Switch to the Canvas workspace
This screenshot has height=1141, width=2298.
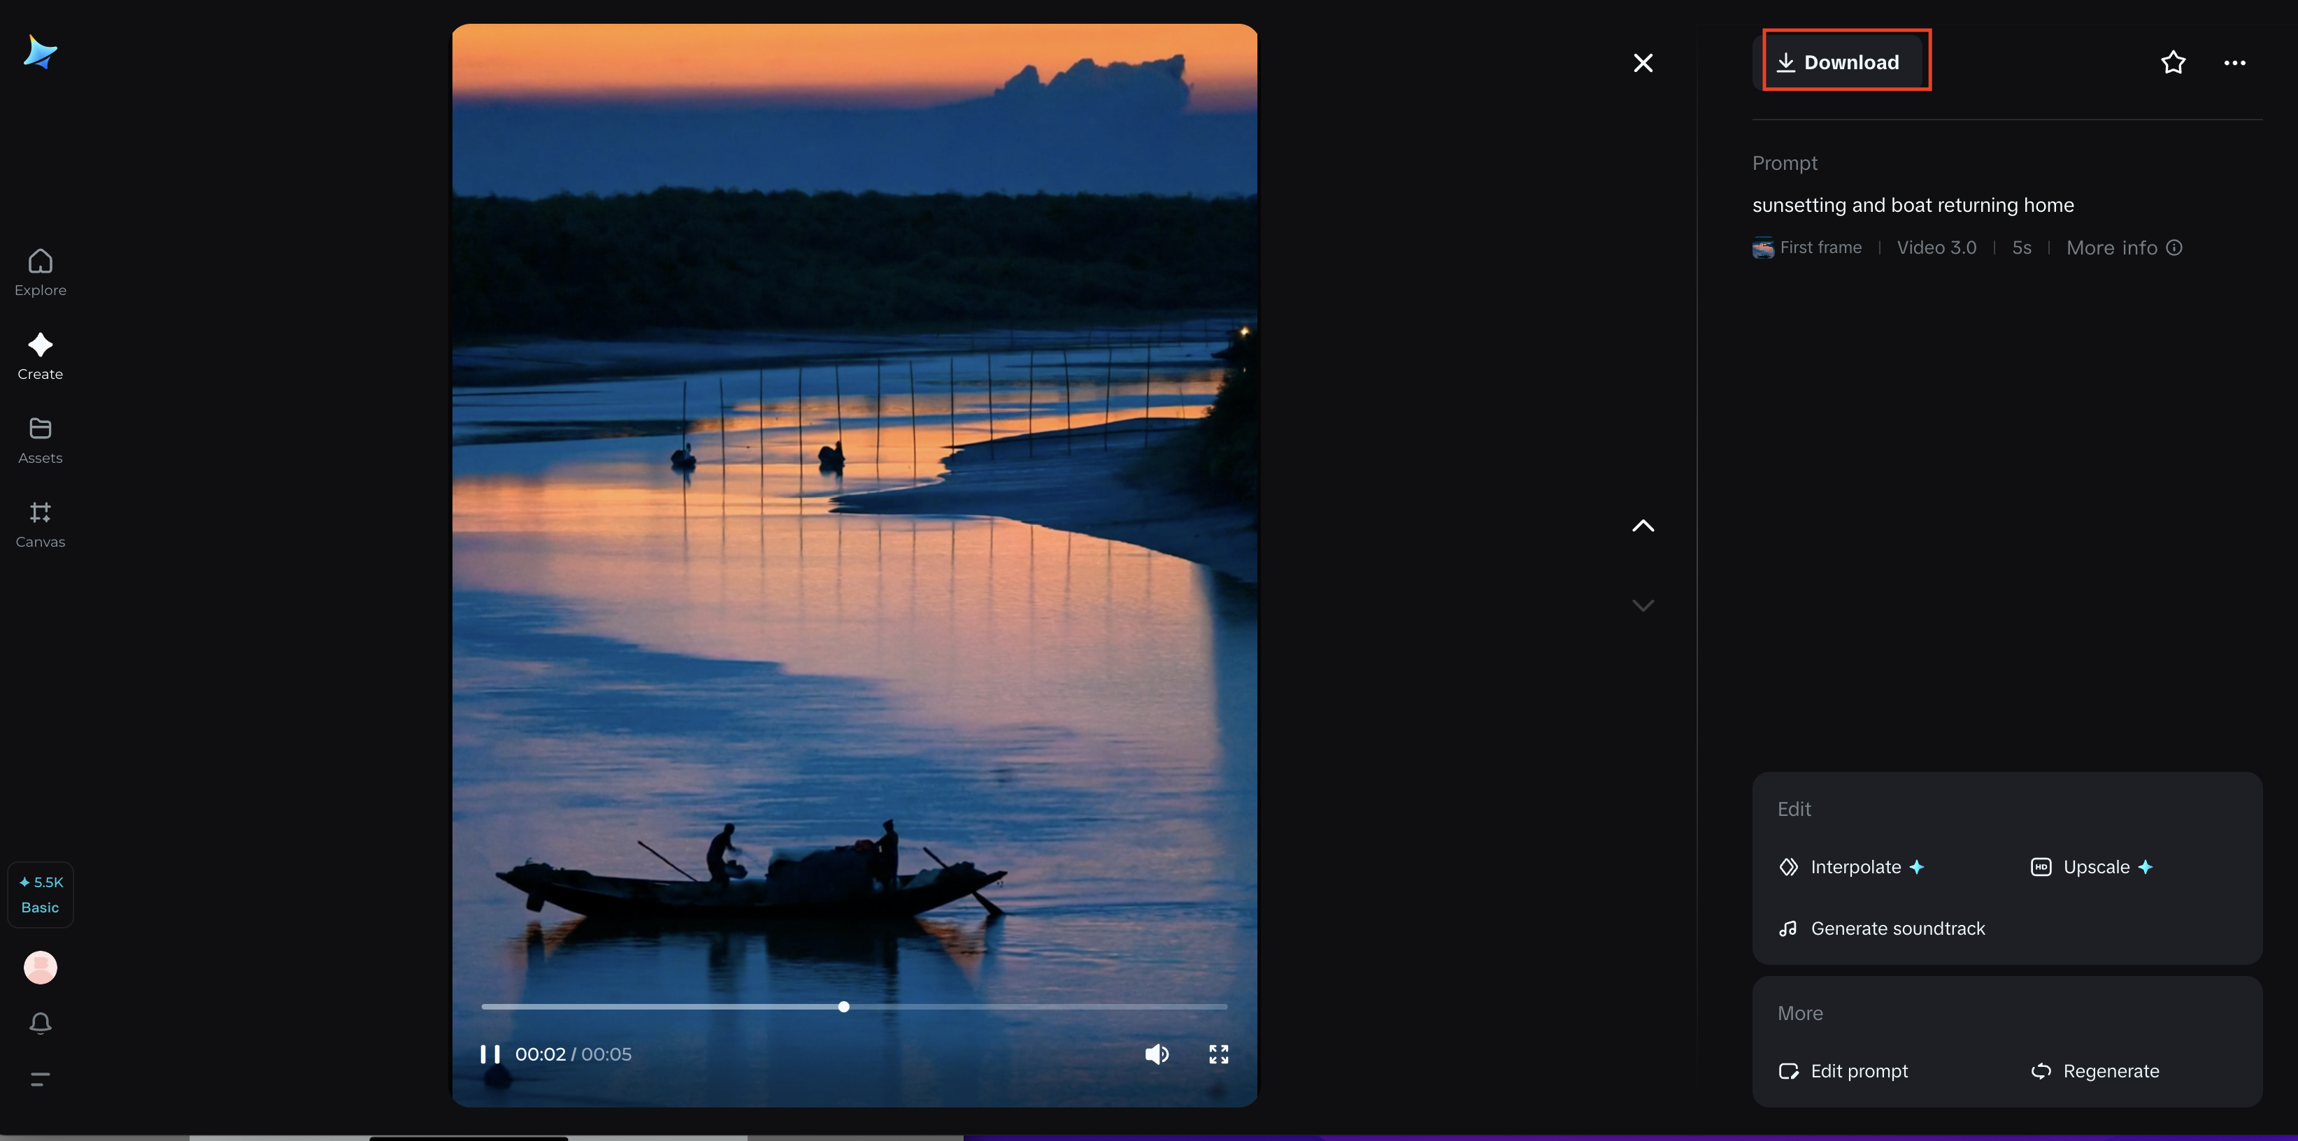39,524
